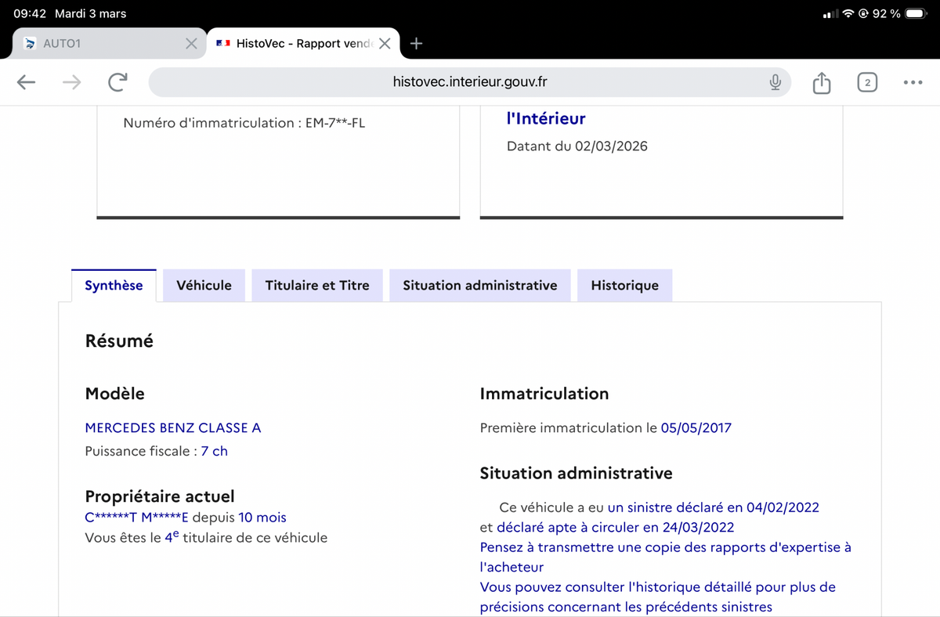Open the share sheet icon
The height and width of the screenshot is (617, 940).
[821, 82]
